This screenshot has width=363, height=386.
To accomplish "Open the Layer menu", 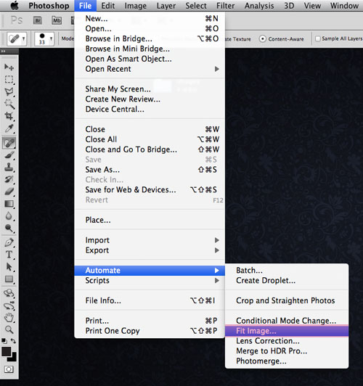I will 166,6.
